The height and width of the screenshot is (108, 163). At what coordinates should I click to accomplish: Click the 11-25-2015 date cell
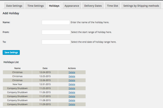(x=45, y=88)
